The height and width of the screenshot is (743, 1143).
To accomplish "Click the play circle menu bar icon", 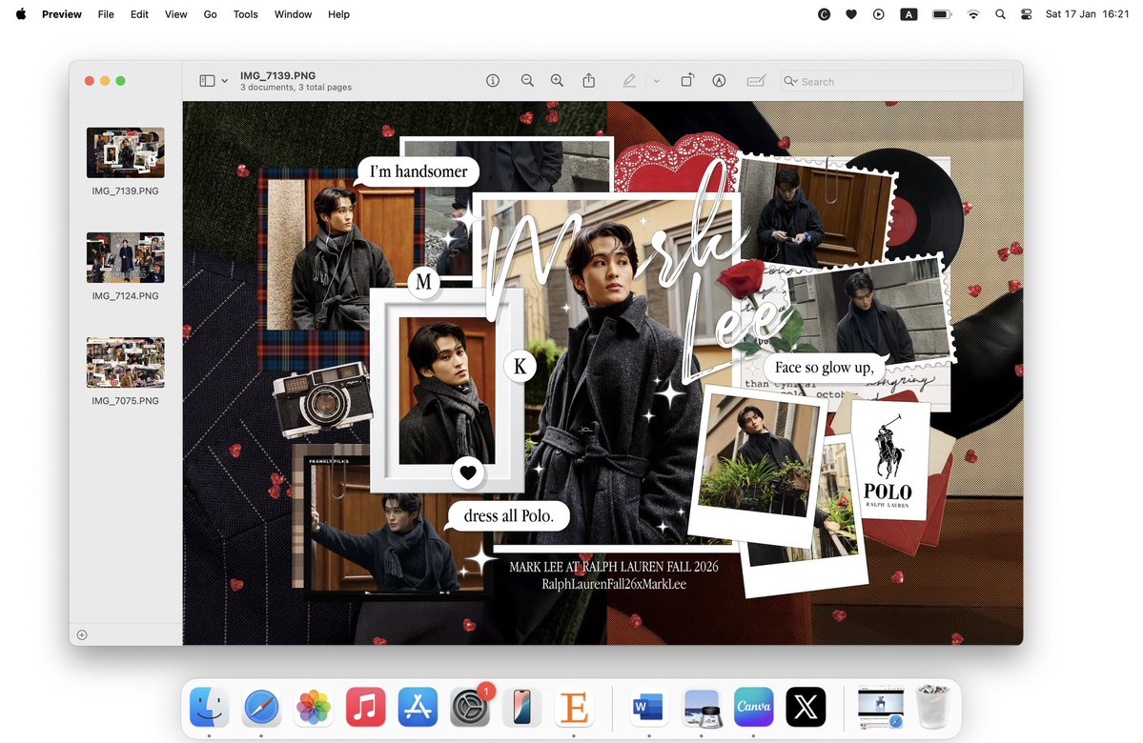I will click(x=878, y=14).
